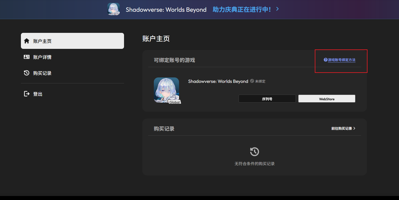Image resolution: width=399 pixels, height=200 pixels.
Task: Click the large empty-history clock icon
Action: pyautogui.click(x=255, y=152)
